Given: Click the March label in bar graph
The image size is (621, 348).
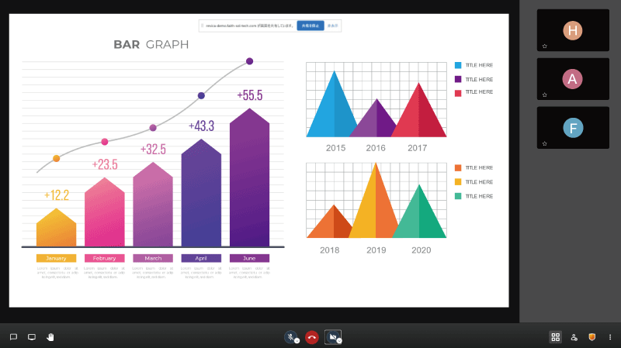Looking at the screenshot, I should coord(153,258).
